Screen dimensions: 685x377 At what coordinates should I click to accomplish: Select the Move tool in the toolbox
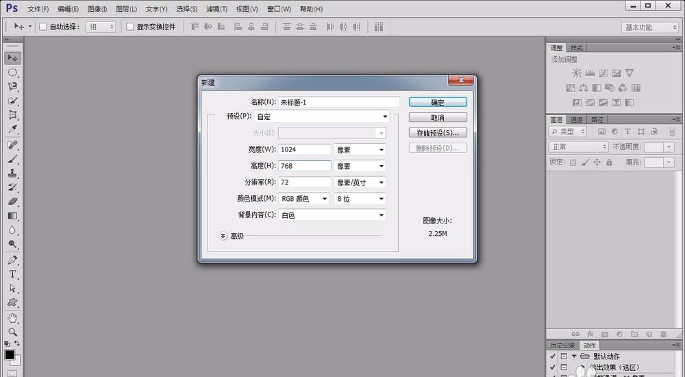[x=12, y=58]
